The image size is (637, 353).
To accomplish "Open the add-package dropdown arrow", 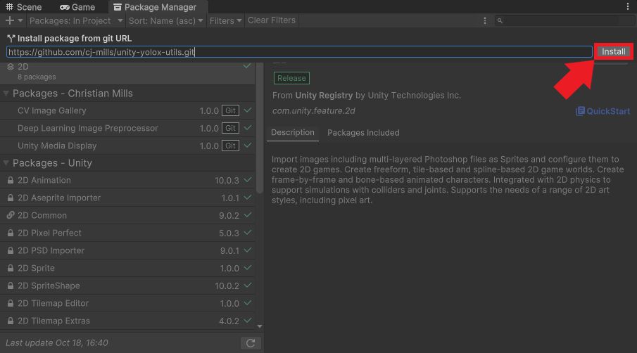I will (20, 20).
